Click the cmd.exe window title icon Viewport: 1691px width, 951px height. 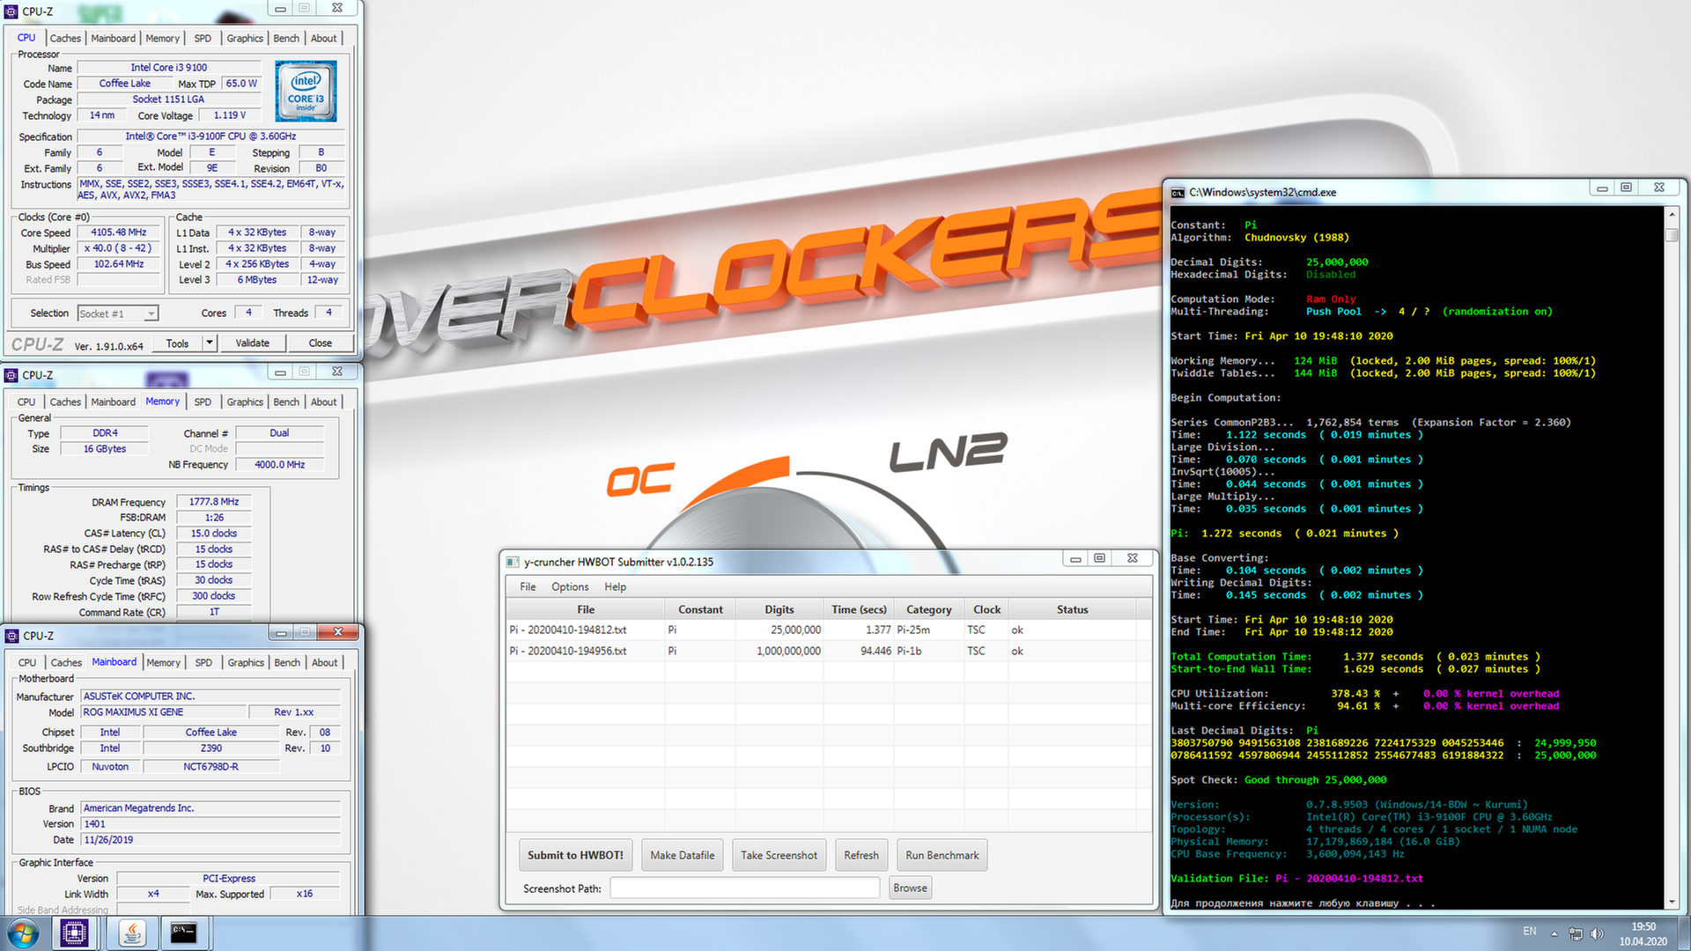tap(1178, 192)
